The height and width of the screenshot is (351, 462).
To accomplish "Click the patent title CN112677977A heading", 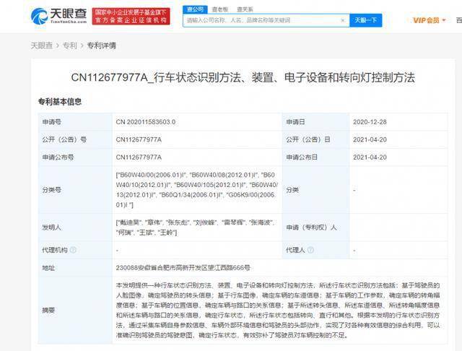I will coord(243,77).
